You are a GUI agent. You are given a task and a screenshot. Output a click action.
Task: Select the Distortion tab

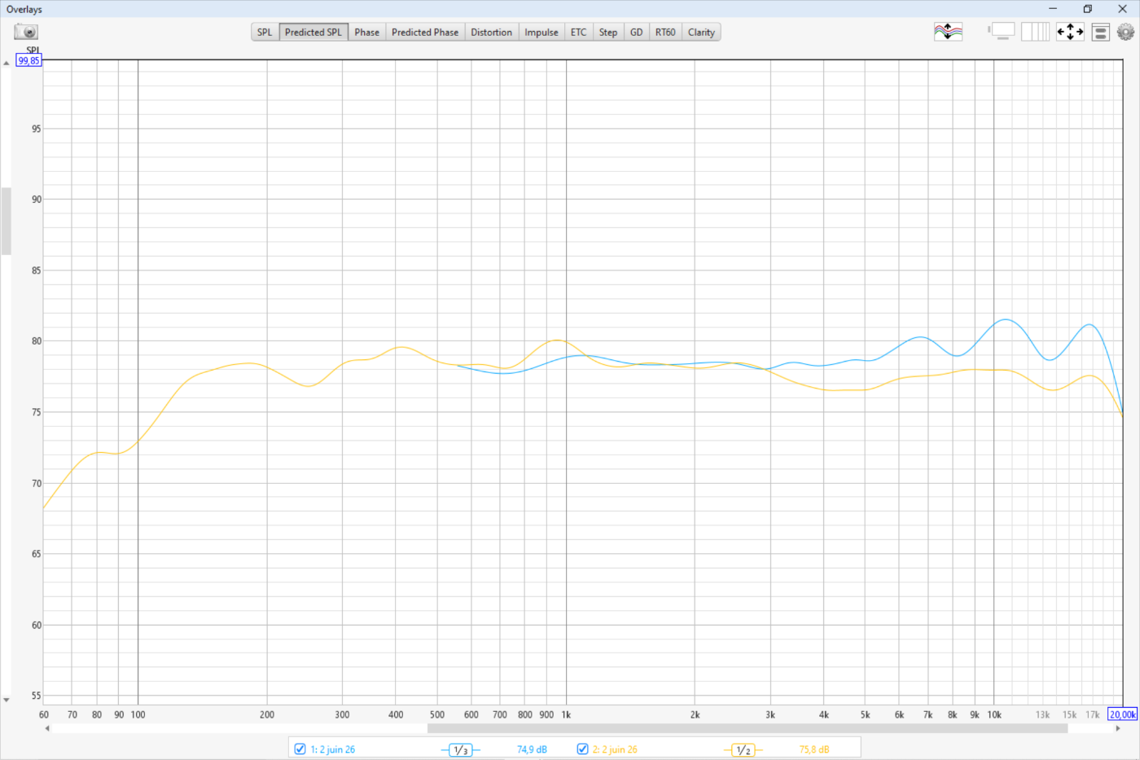491,33
